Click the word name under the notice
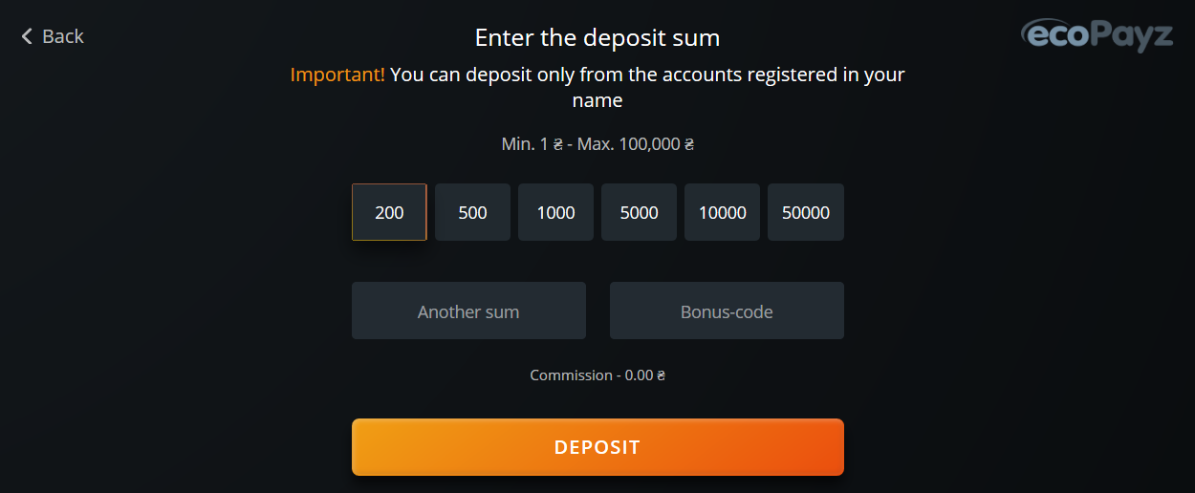Image resolution: width=1195 pixels, height=493 pixels. (597, 100)
